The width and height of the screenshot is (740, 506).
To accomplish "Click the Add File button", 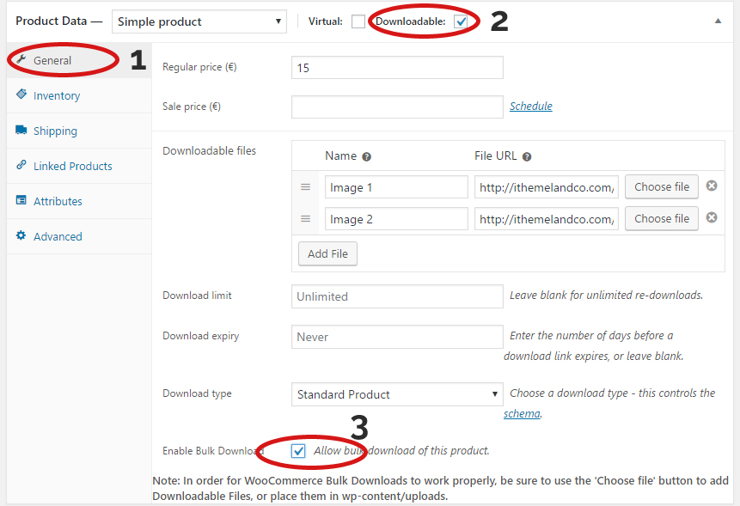I will click(327, 254).
